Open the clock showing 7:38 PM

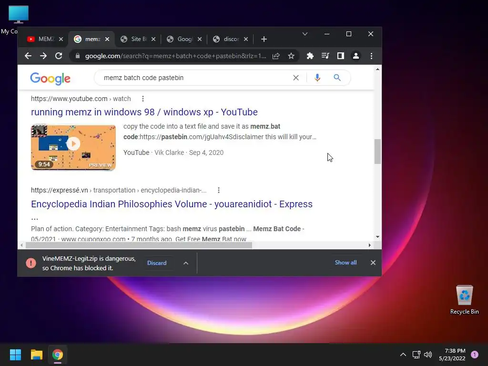[x=452, y=355]
